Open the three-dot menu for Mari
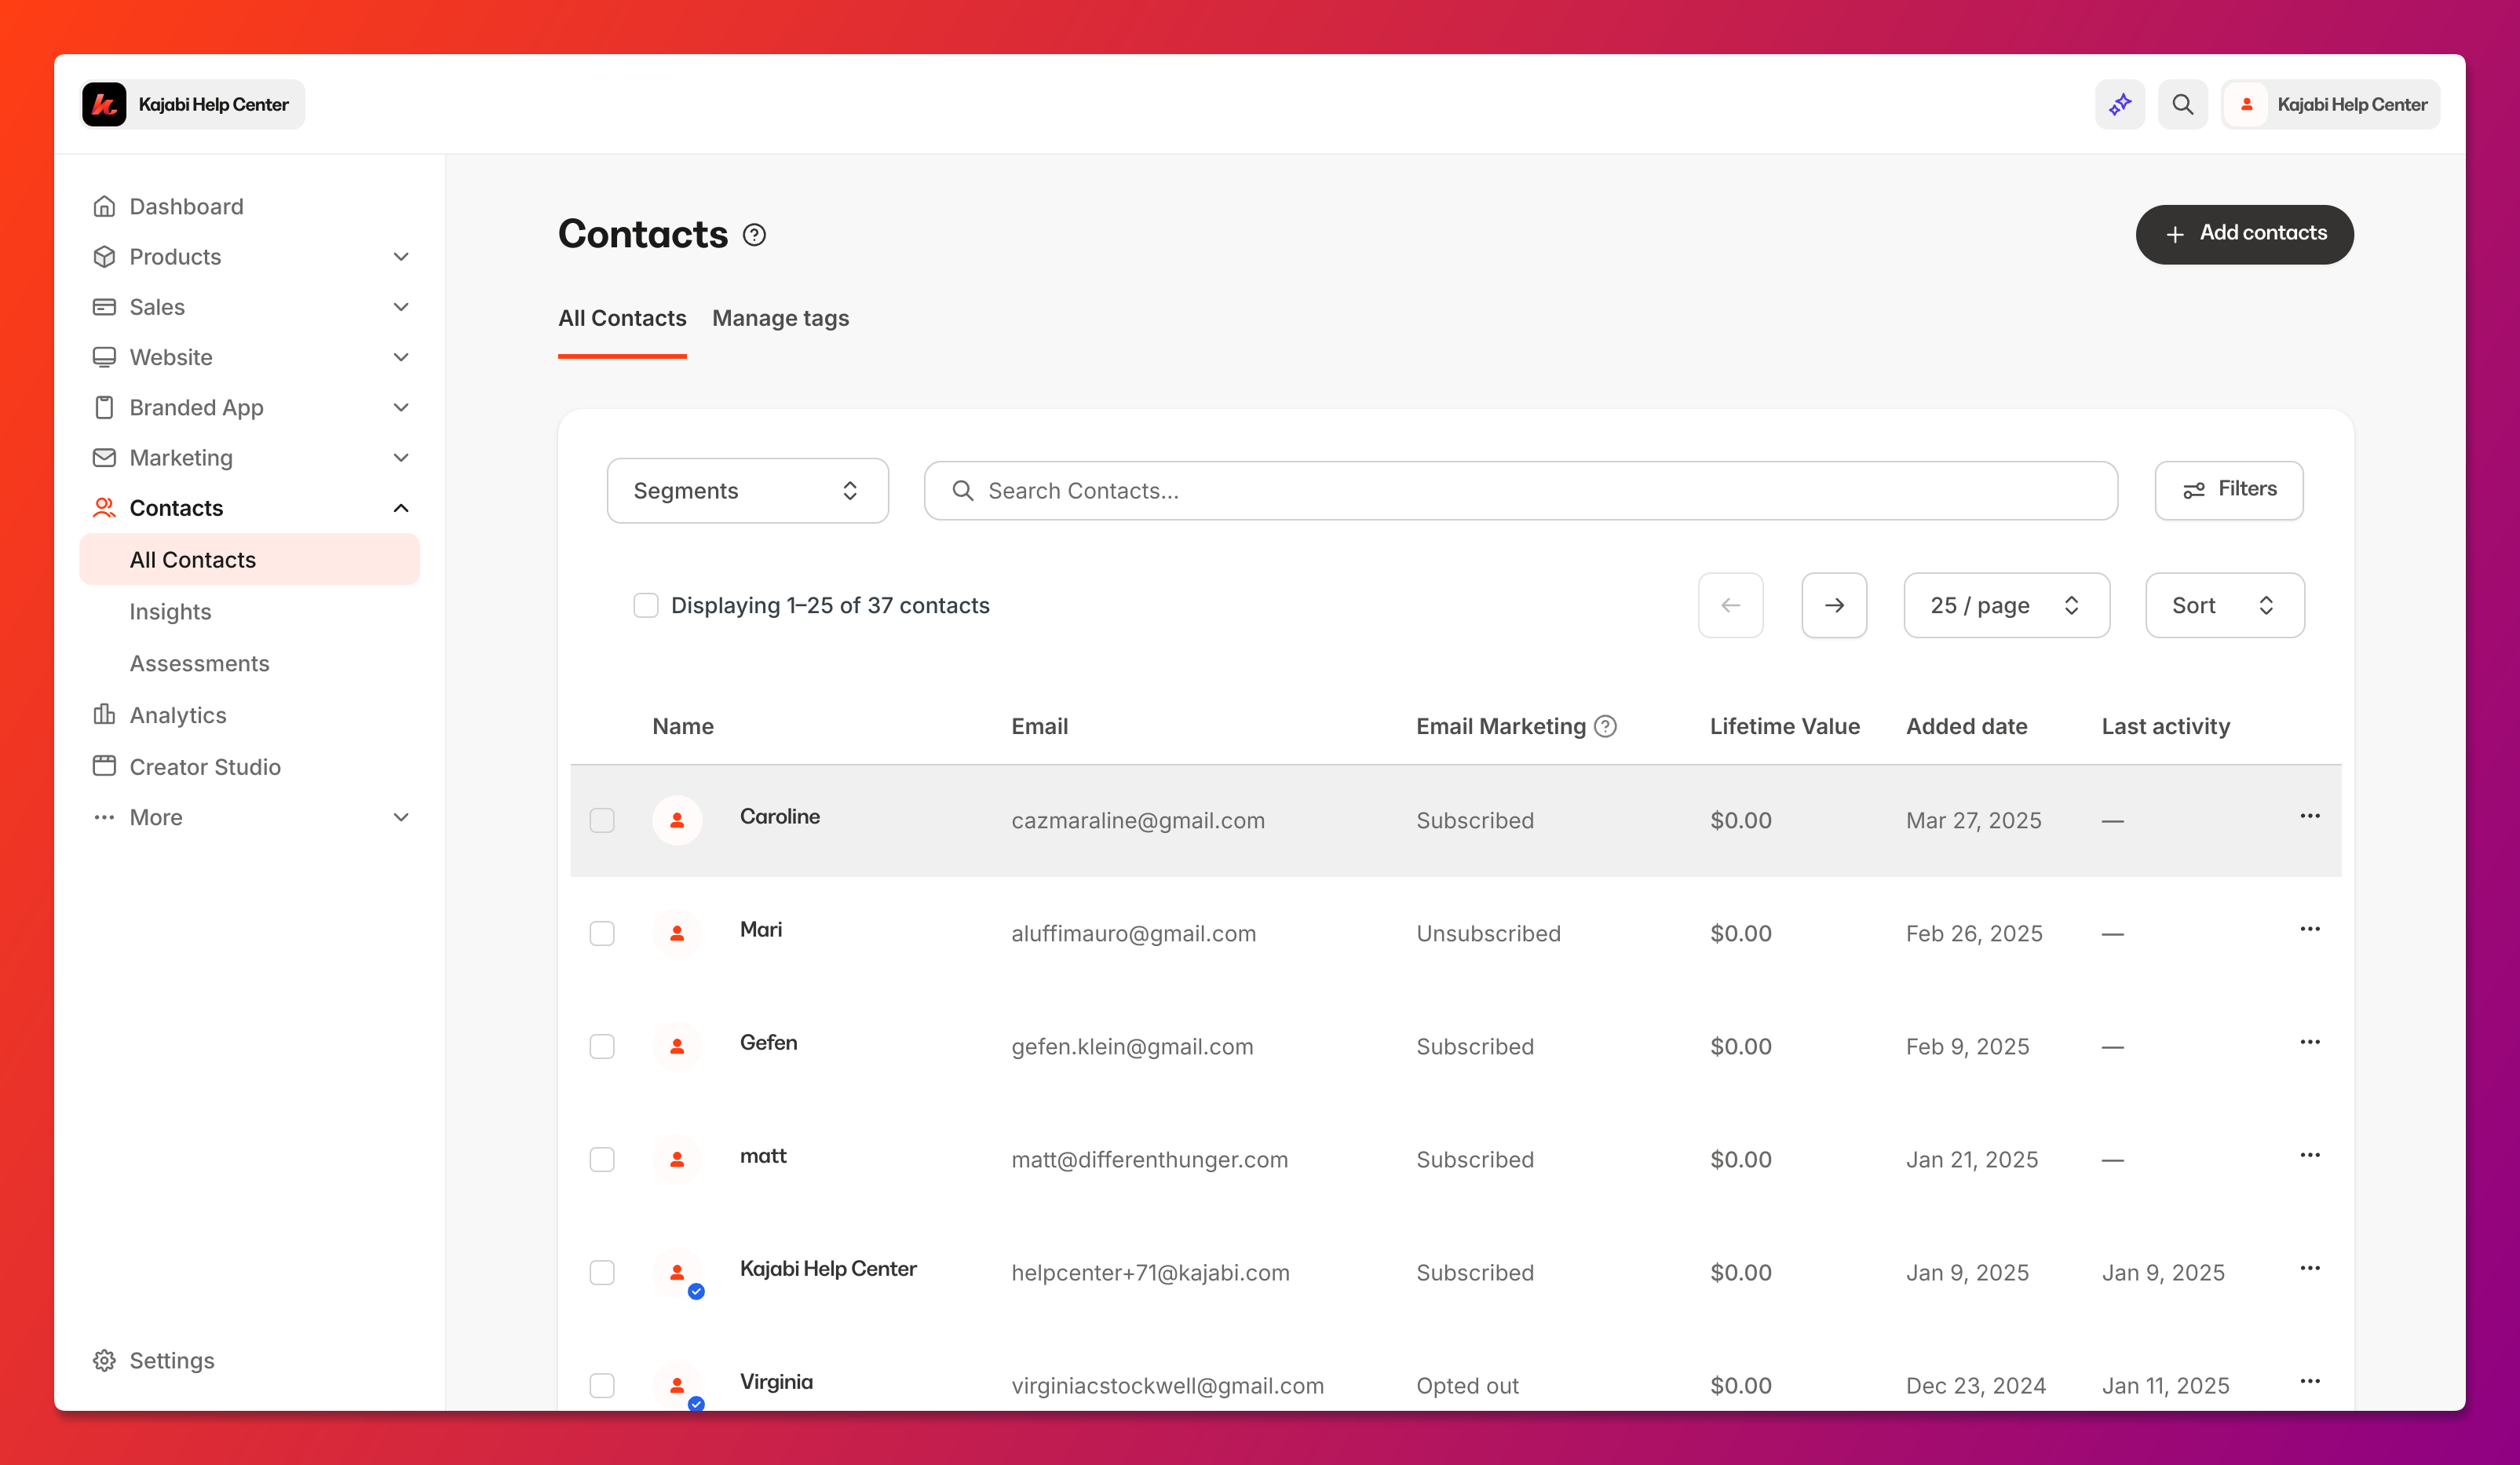The image size is (2520, 1465). pyautogui.click(x=2309, y=929)
